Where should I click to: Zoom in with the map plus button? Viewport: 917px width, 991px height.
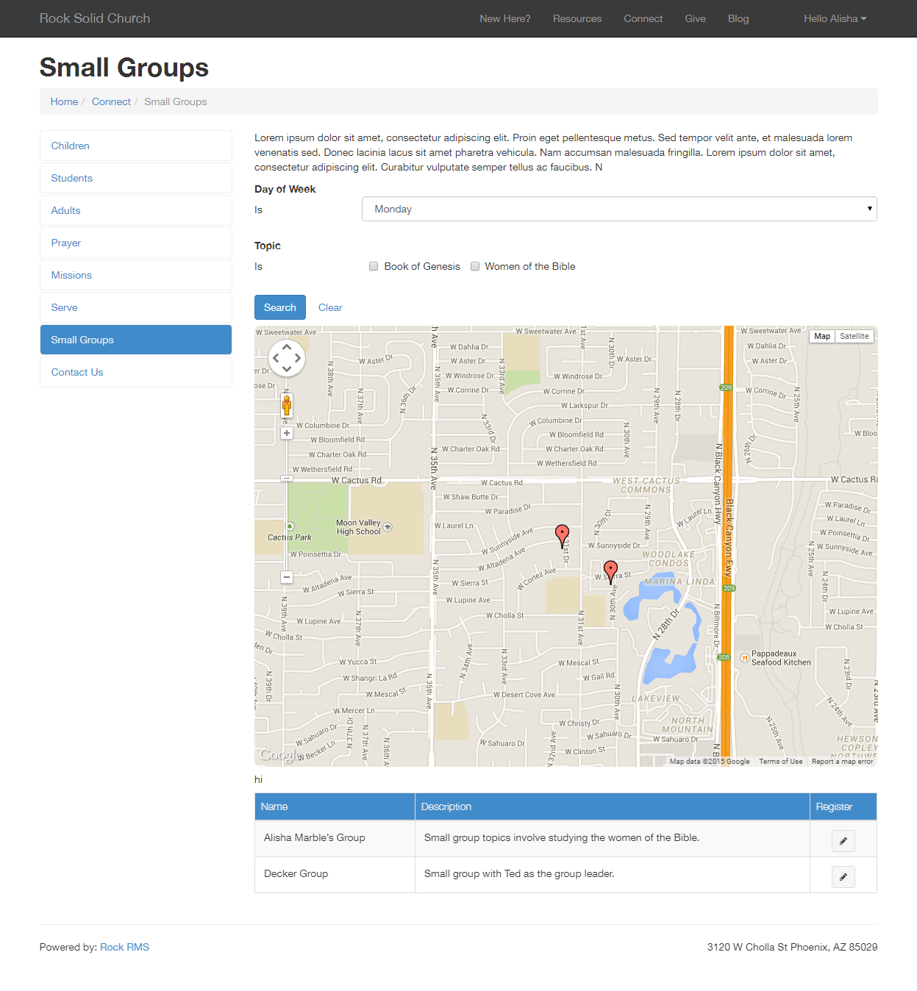click(287, 433)
